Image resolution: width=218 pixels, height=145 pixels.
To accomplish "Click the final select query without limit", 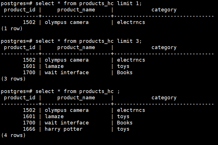I will pos(60,91).
